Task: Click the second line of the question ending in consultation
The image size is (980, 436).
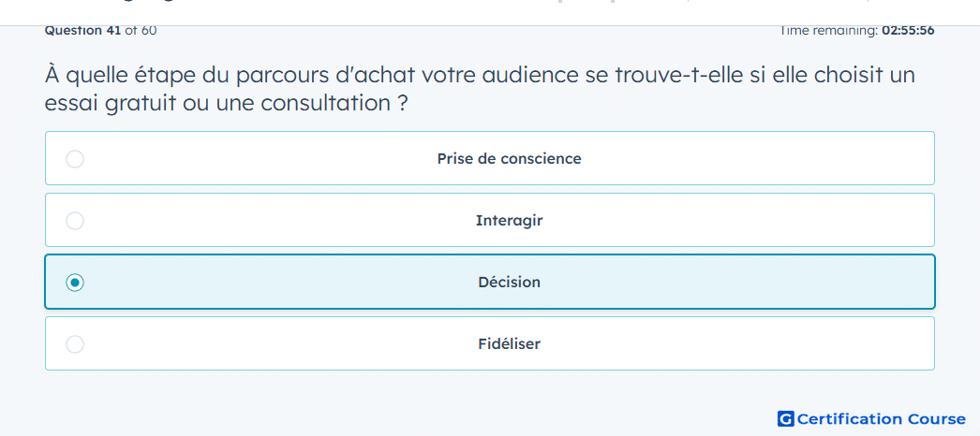Action: pos(226,103)
